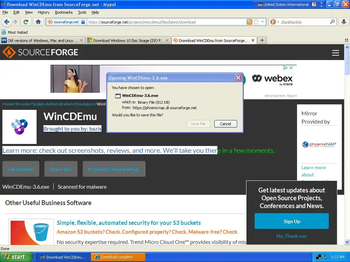Click the magnifier search icon
This screenshot has width=350, height=262.
(x=332, y=21)
